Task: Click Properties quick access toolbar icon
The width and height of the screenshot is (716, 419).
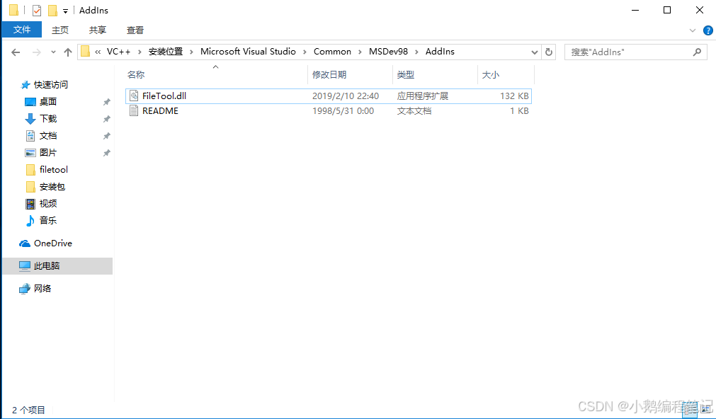Action: point(37,10)
